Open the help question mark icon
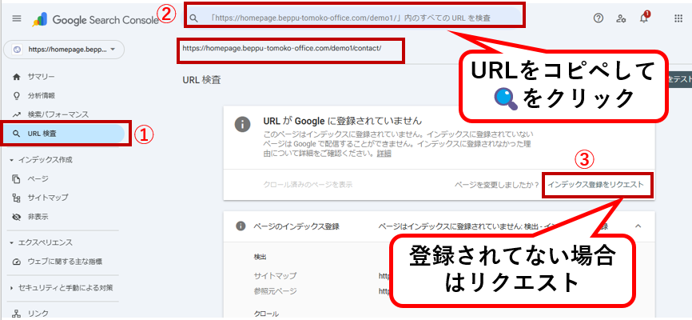This screenshot has height=320, width=692. click(598, 18)
